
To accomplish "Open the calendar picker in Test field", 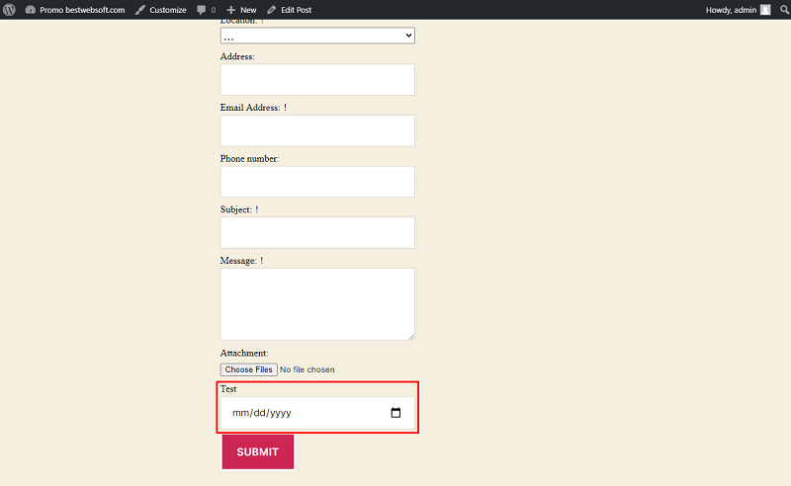I will [x=396, y=413].
